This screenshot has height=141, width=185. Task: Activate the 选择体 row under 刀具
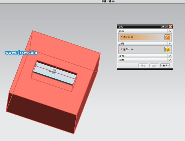[139, 49]
